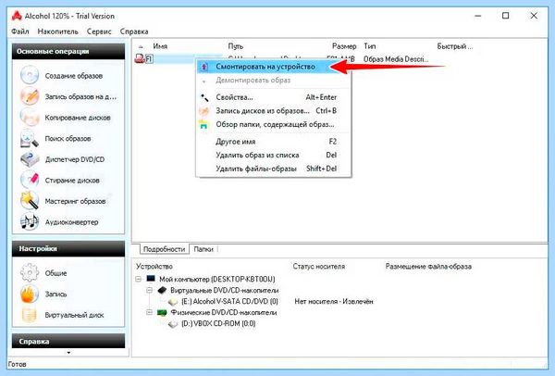Click the D: VBOX CD-ROM drive icon
The height and width of the screenshot is (376, 555).
coord(173,323)
